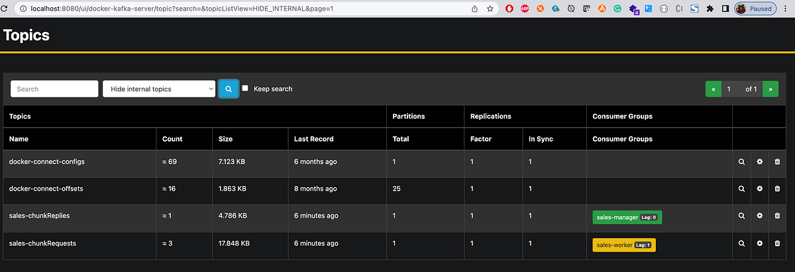Click the sales-chunkReplies topic name

coord(40,216)
